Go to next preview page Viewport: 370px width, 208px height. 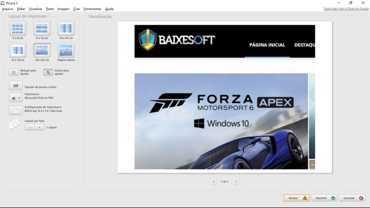point(236,182)
